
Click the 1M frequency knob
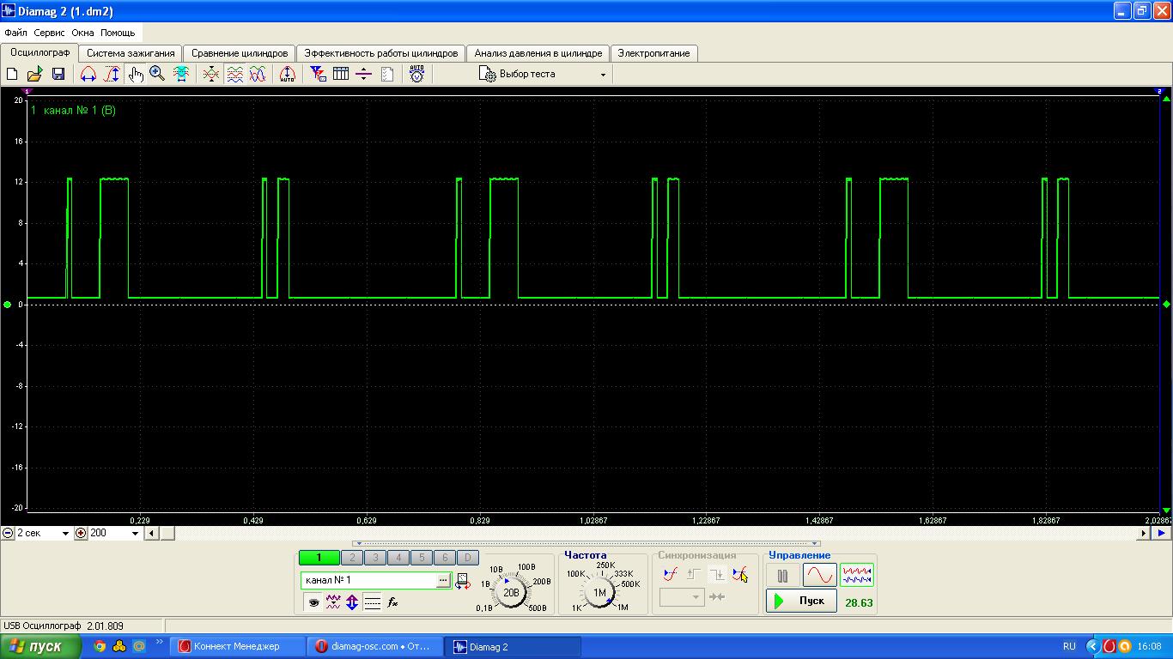599,592
